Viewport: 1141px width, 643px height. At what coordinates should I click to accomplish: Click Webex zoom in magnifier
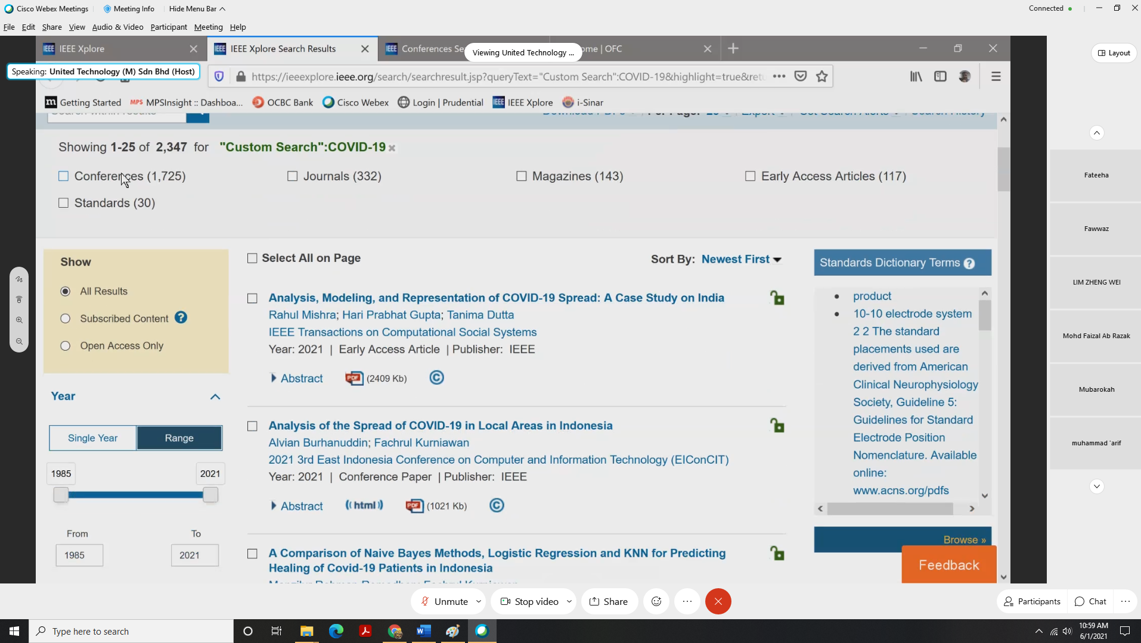(19, 320)
